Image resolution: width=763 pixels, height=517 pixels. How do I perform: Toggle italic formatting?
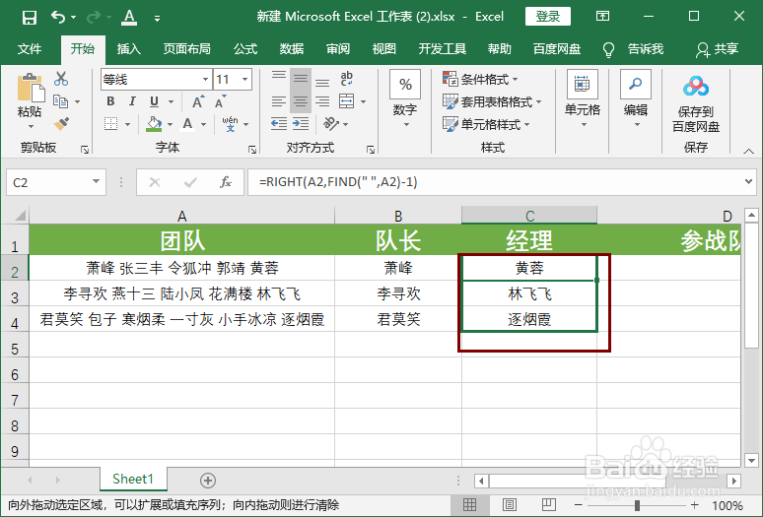tap(132, 101)
